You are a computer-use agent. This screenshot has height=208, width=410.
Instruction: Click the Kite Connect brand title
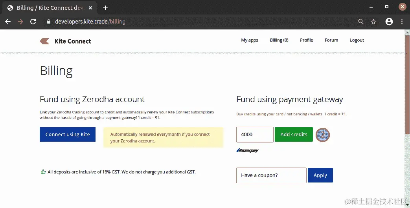click(x=73, y=41)
